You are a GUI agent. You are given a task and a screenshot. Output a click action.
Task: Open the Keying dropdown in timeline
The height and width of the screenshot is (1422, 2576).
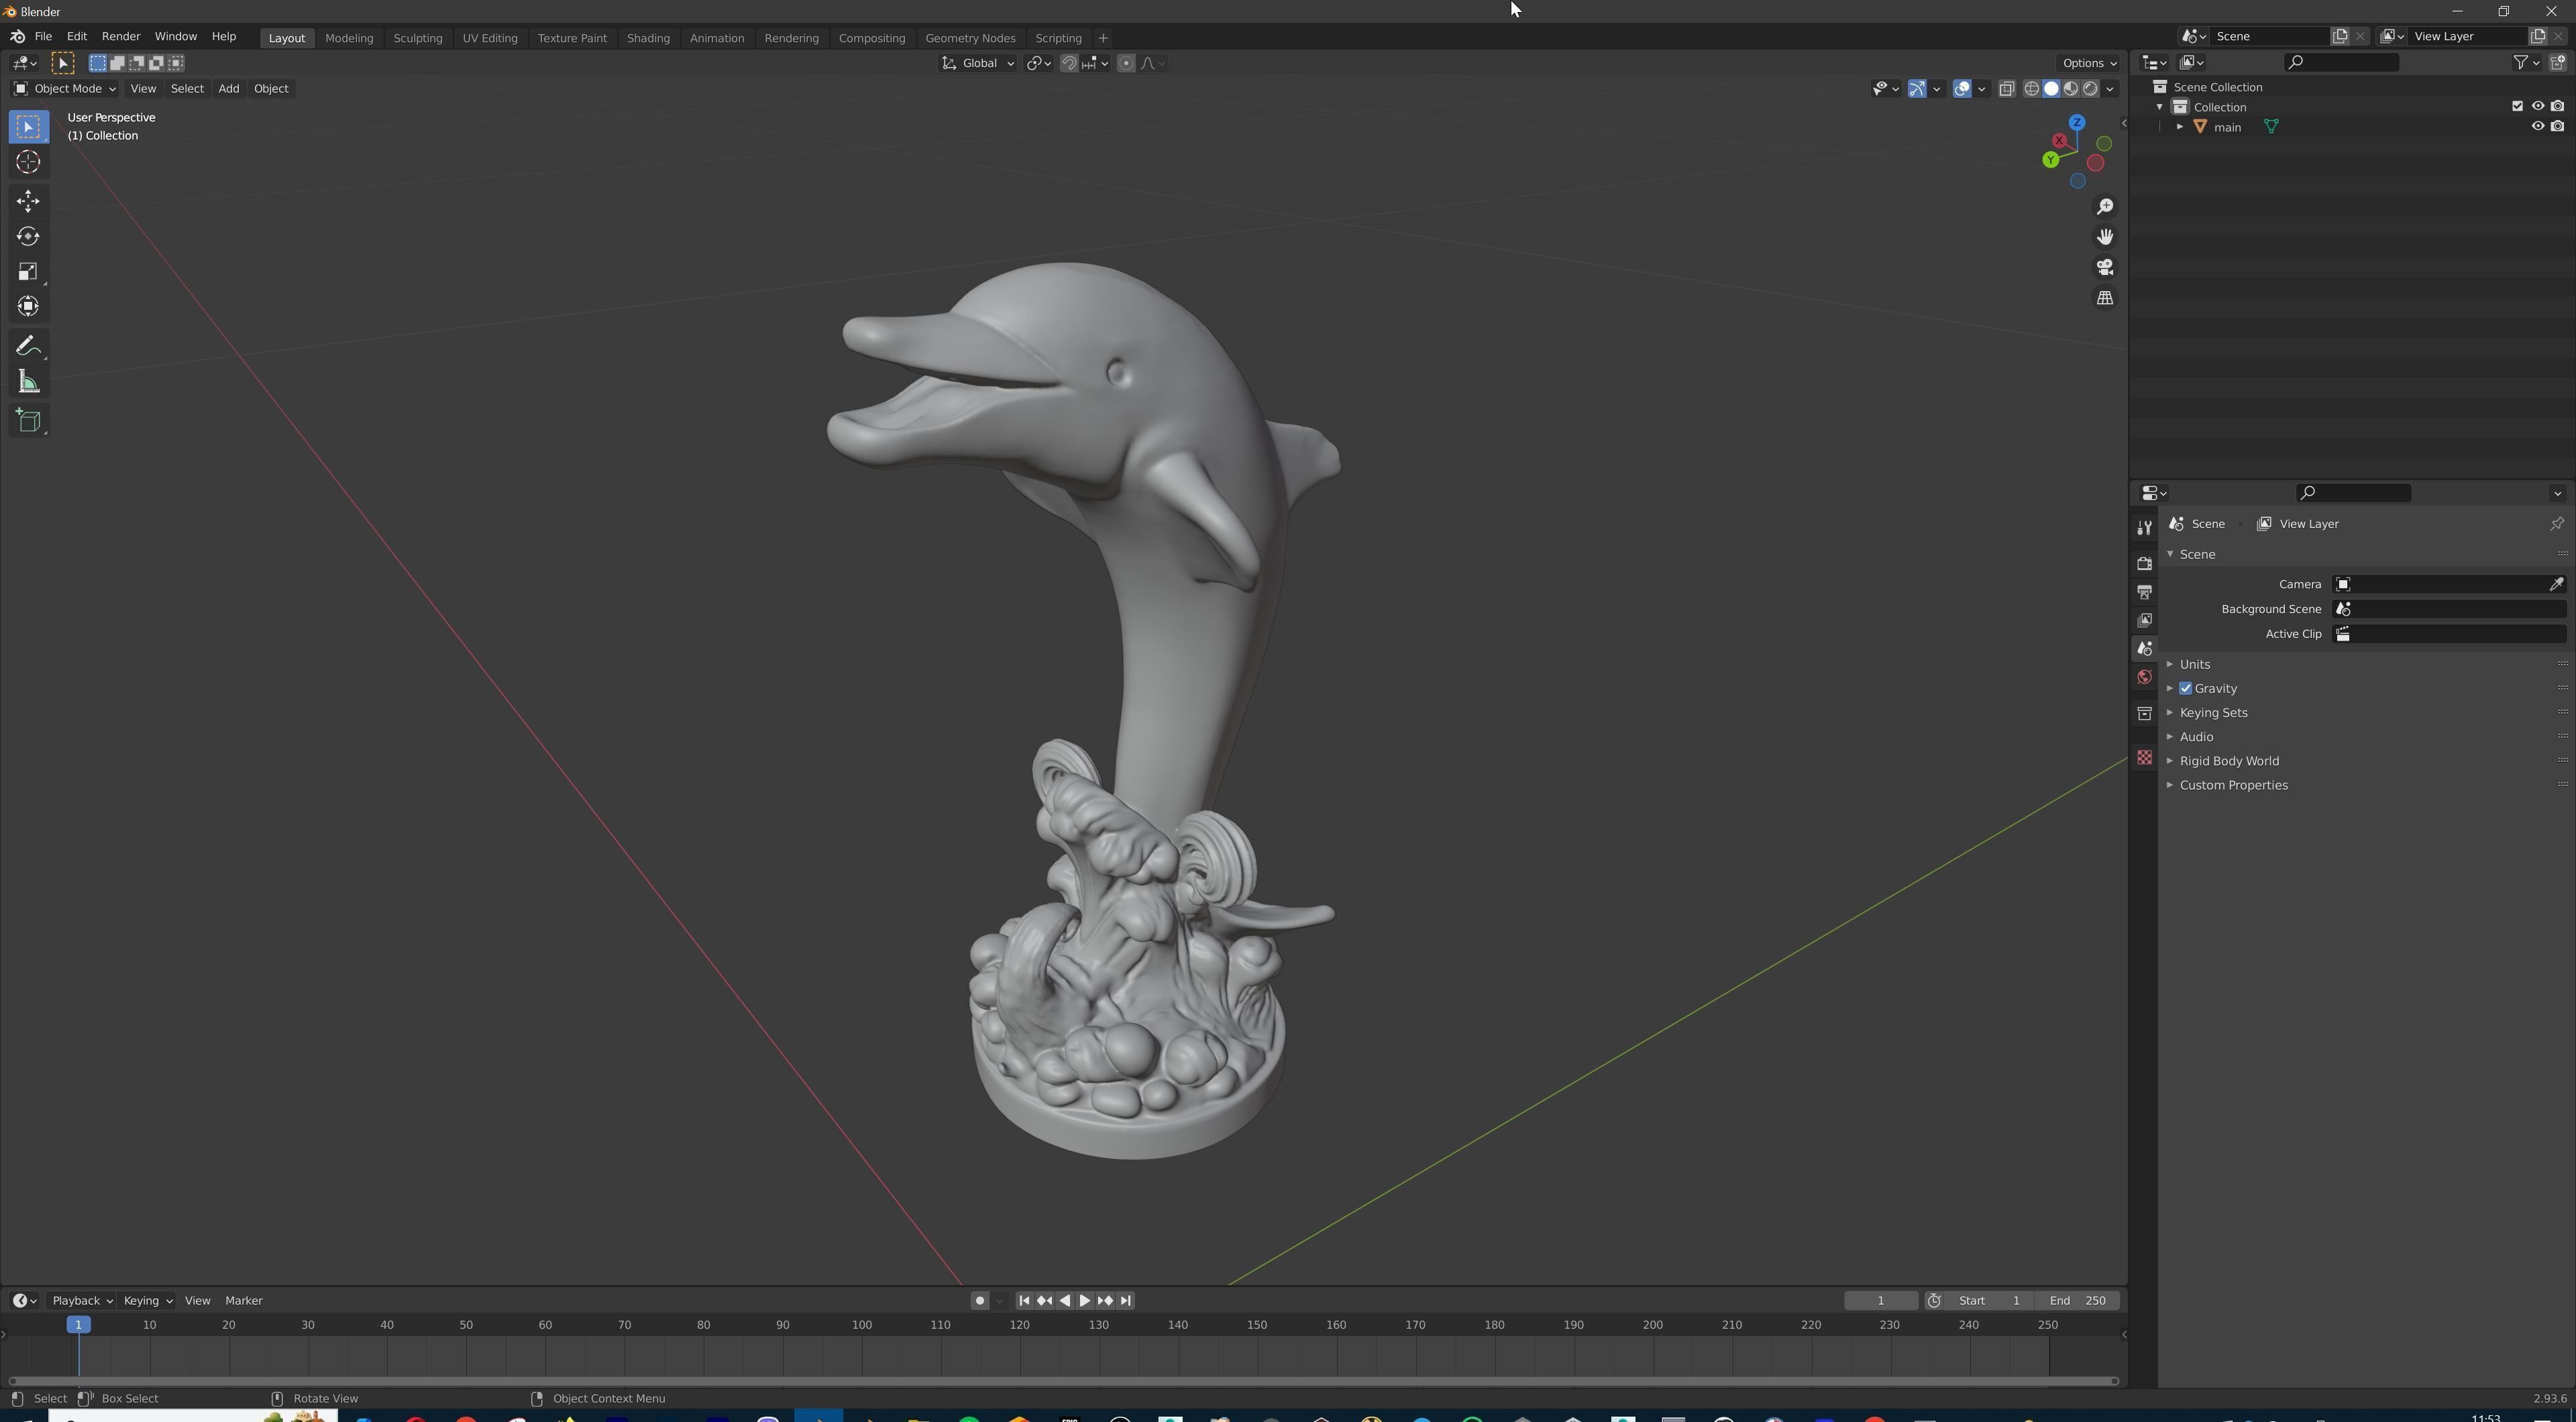pos(147,1300)
